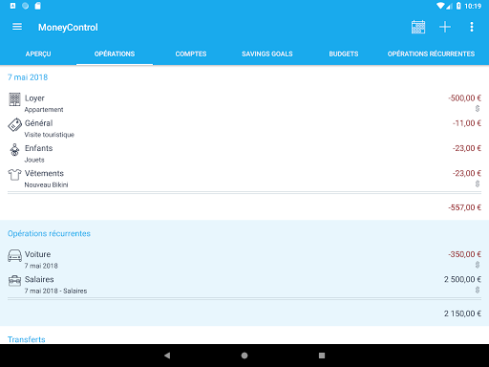Click the Jouets note text
The image size is (489, 367).
tap(34, 160)
